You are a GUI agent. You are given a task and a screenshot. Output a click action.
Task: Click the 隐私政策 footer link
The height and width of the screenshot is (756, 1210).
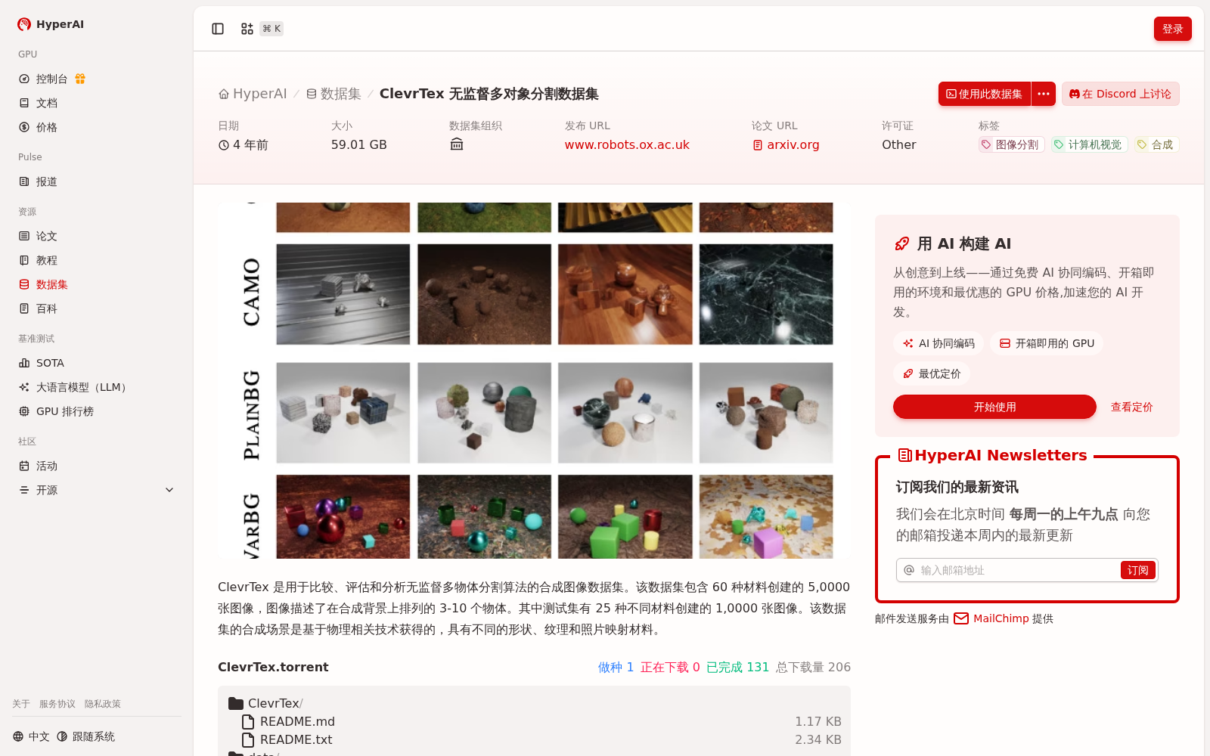tap(103, 704)
